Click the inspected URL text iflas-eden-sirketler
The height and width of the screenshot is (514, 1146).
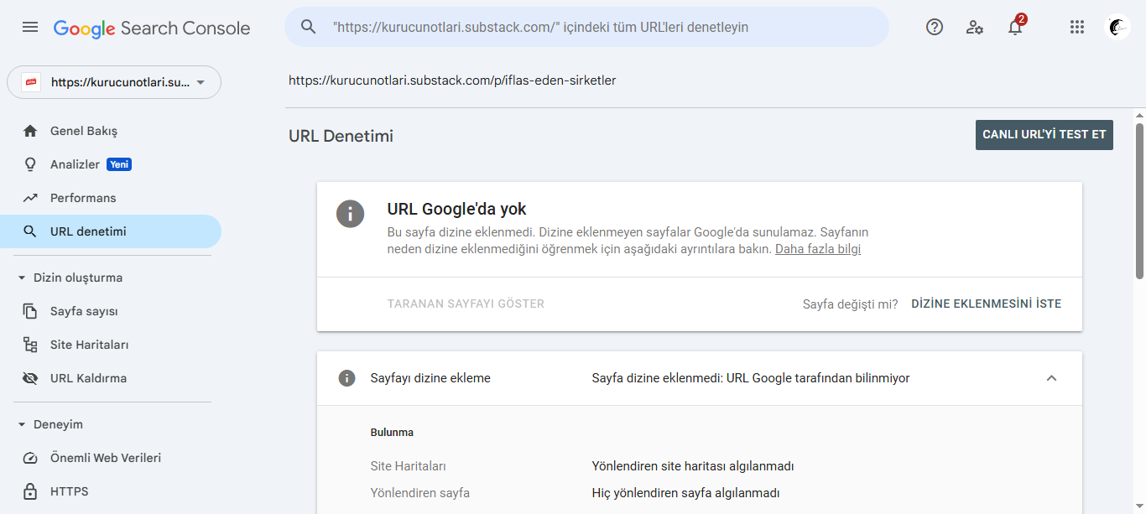pos(452,80)
